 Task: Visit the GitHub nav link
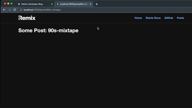tap(169, 18)
